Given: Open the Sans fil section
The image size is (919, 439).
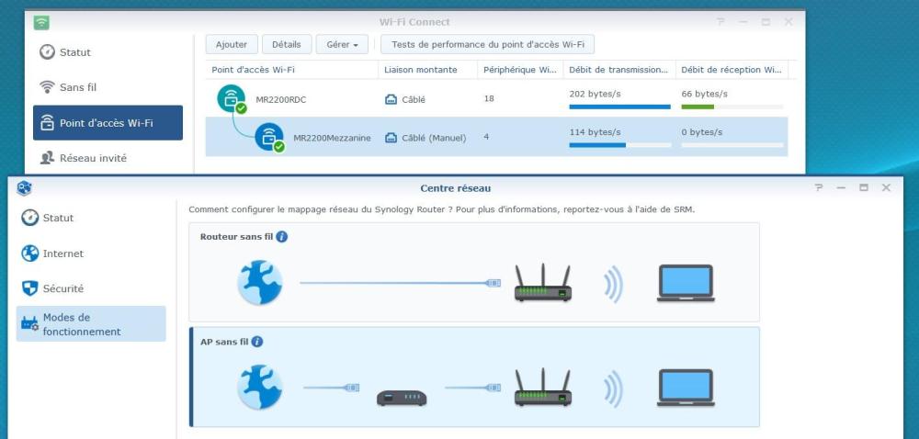Looking at the screenshot, I should (78, 88).
